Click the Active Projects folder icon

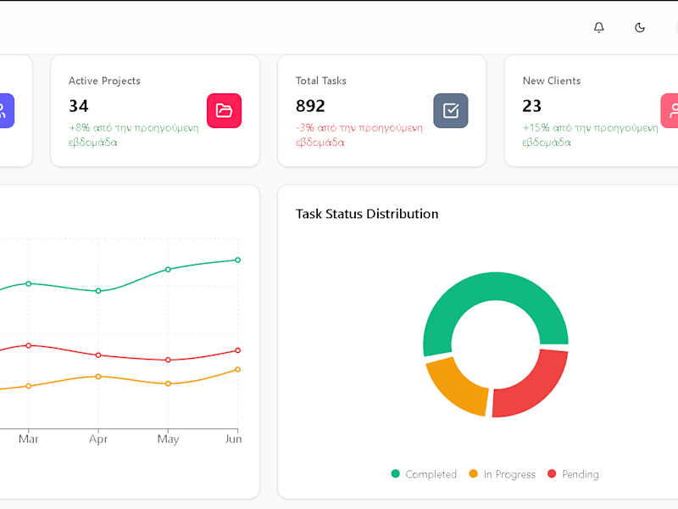(224, 110)
